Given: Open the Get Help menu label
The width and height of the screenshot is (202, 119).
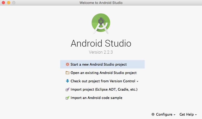Looking at the screenshot, I should (x=186, y=114).
